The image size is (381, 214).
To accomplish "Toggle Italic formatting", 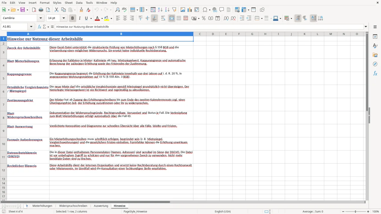I will coord(79,18).
